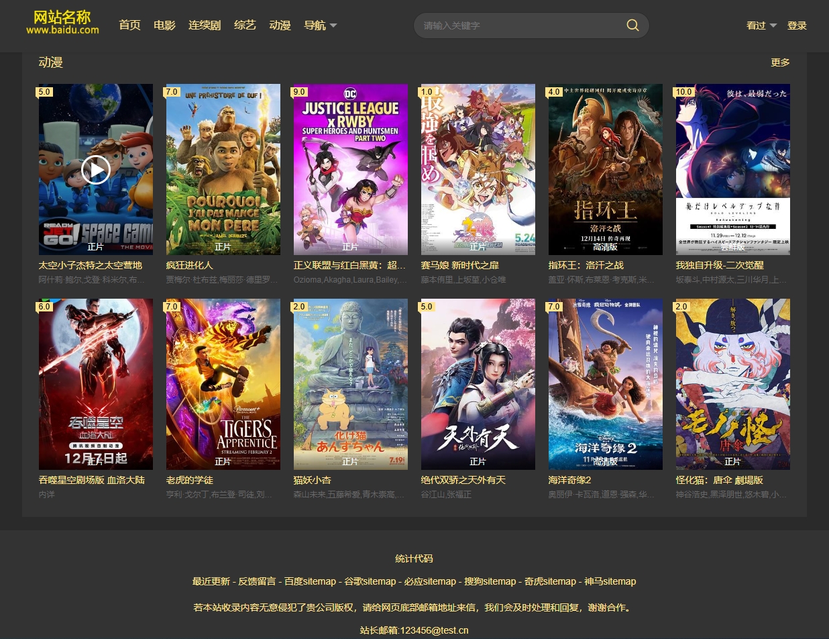Click title text 海洋奇缘2
The height and width of the screenshot is (639, 829).
[x=570, y=480]
